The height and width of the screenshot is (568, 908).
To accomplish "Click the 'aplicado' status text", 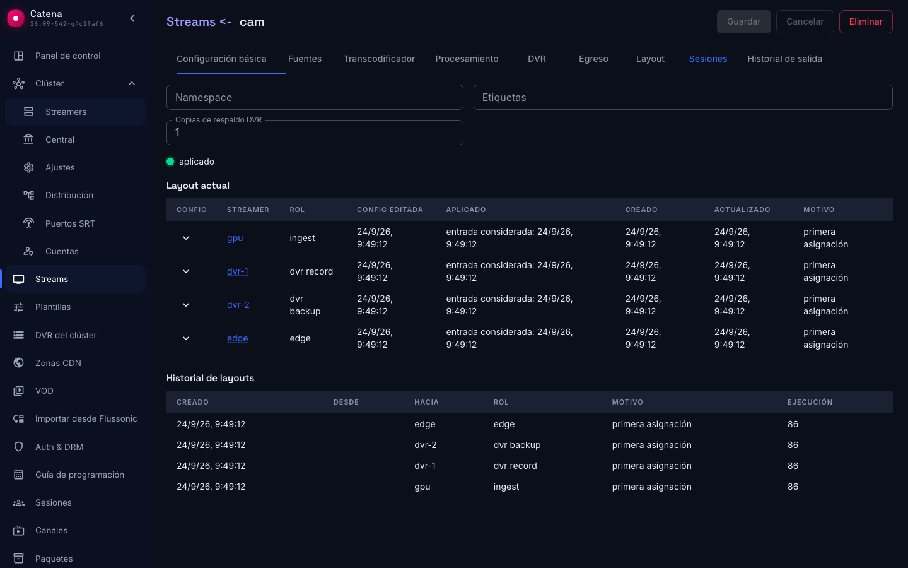I will 197,162.
